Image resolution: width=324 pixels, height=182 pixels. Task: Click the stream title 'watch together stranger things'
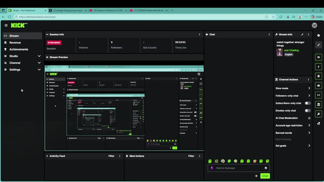[290, 44]
